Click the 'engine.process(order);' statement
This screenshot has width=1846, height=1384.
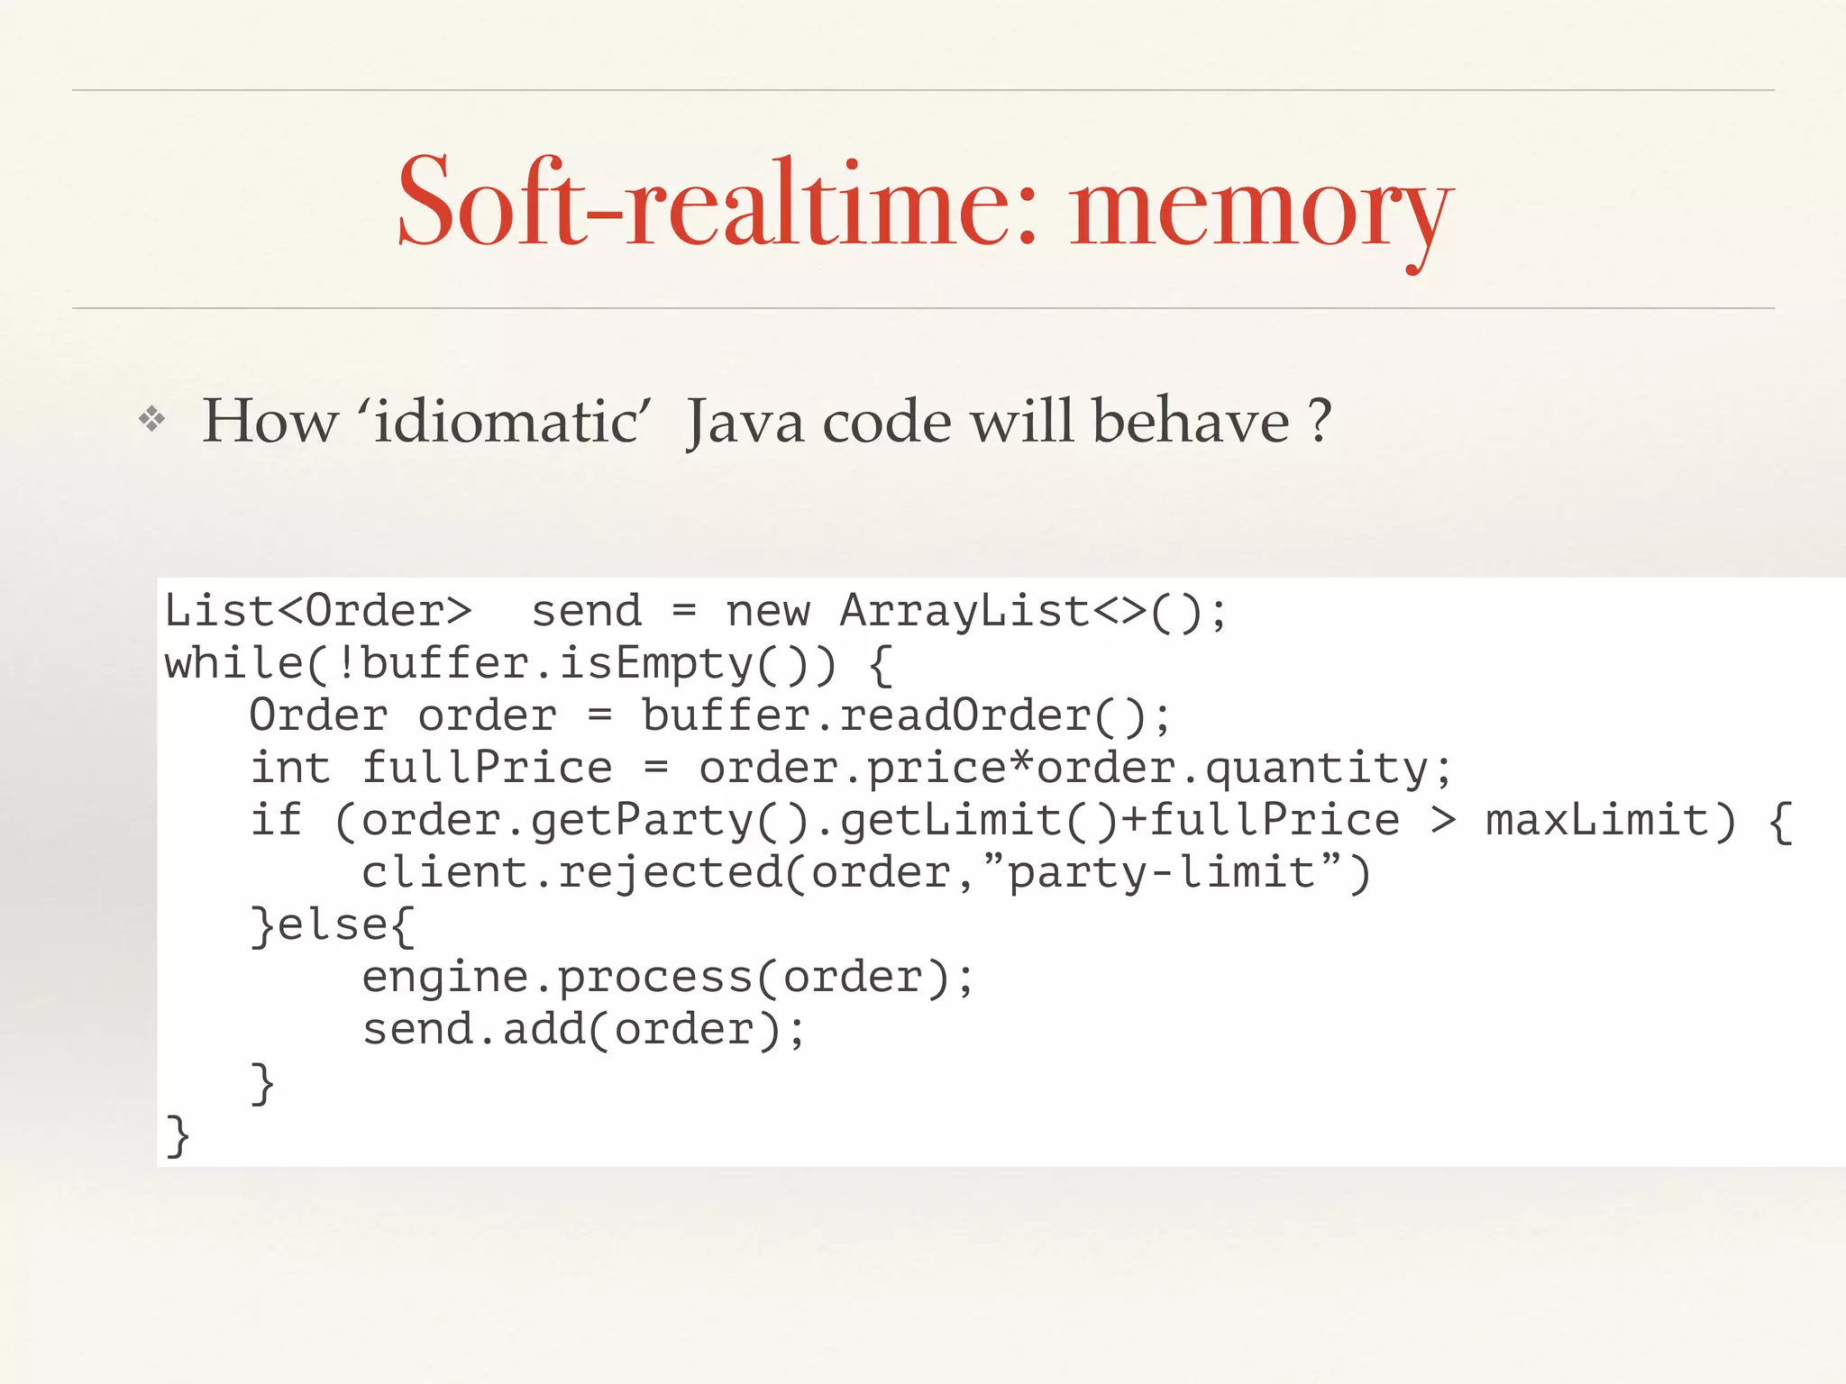[667, 978]
